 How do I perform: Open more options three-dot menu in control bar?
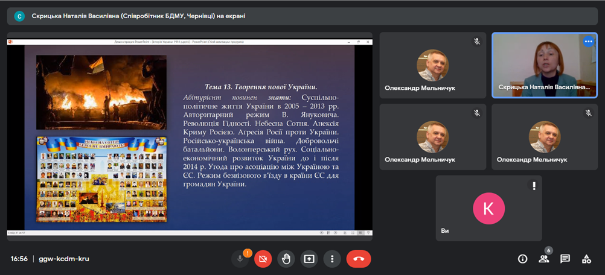(x=332, y=259)
